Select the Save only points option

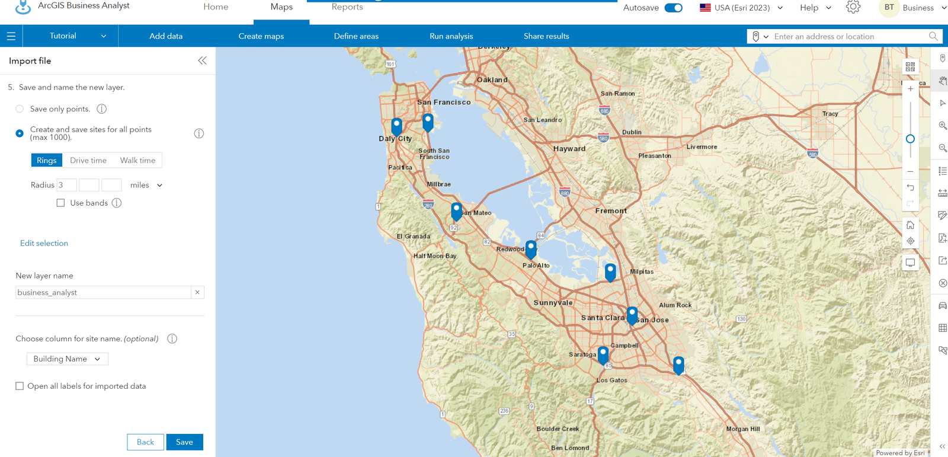click(x=20, y=109)
